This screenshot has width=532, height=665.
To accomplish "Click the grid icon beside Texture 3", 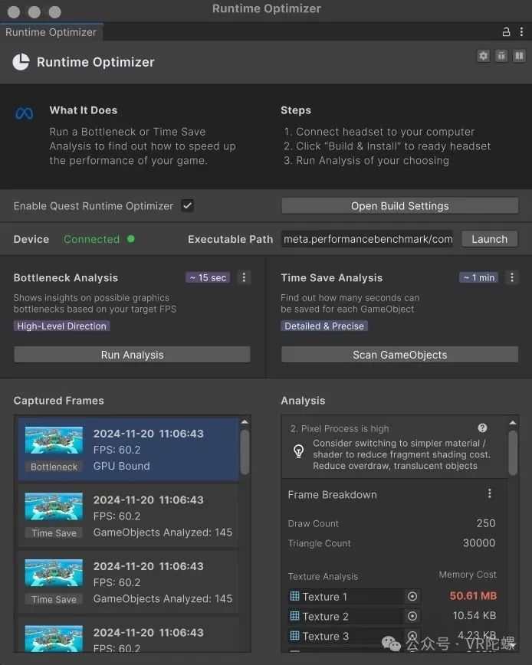I will [294, 635].
